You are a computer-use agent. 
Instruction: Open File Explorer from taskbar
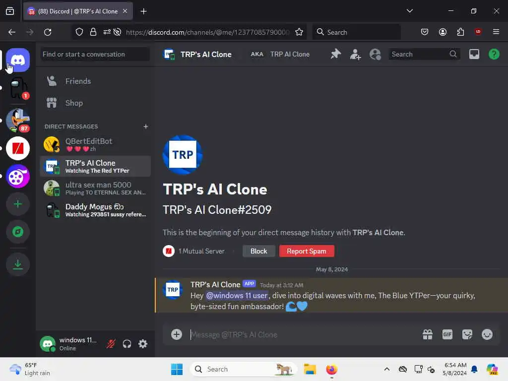tap(310, 369)
